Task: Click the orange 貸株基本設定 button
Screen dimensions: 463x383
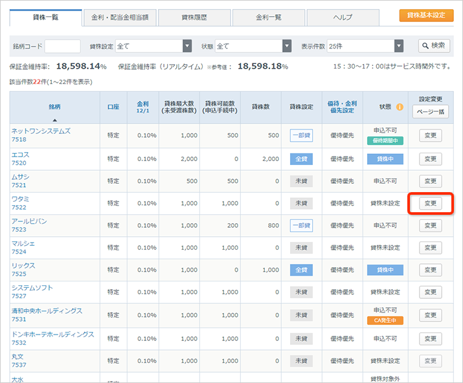Action: pyautogui.click(x=426, y=15)
